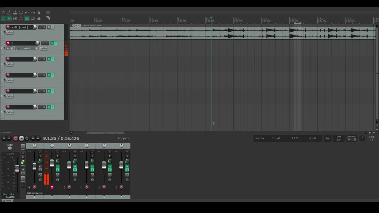The height and width of the screenshot is (213, 379).
Task: Click audio [music].mp3 item in timeline
Action: pos(223,33)
